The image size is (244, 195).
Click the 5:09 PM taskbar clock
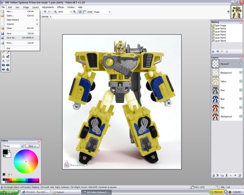[x=237, y=192]
